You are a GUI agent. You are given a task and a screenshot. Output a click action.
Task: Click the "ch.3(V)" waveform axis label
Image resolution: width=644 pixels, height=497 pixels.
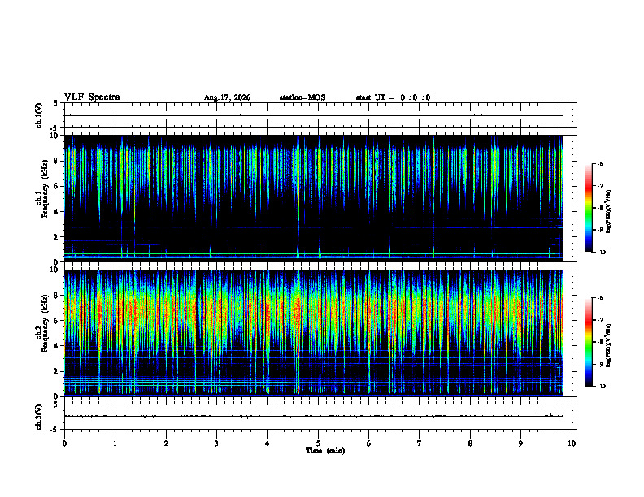tap(39, 417)
